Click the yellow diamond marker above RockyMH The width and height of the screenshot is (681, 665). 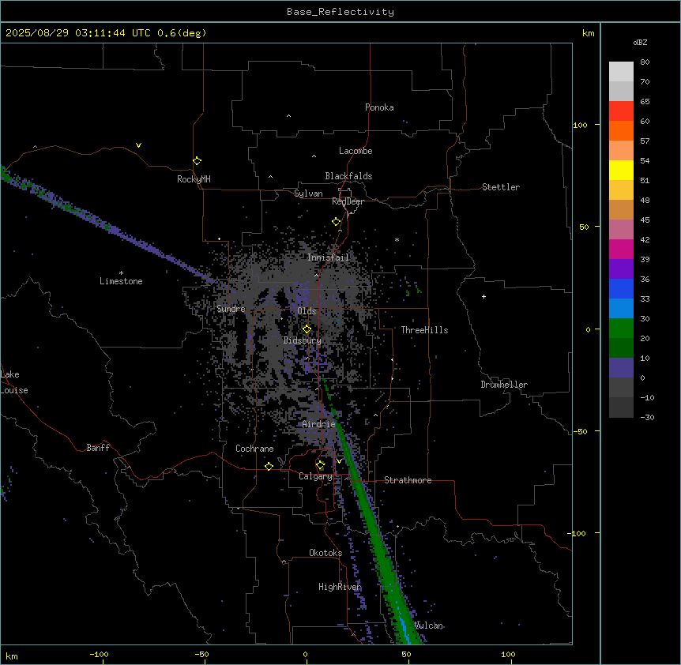pyautogui.click(x=198, y=161)
